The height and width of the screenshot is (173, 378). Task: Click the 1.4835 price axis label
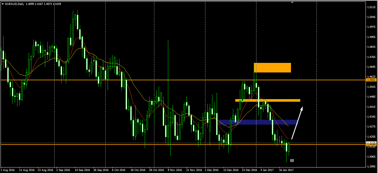coord(371,47)
